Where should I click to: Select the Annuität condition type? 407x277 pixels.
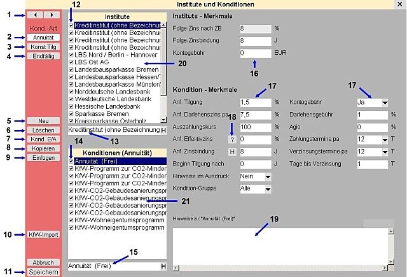(x=43, y=38)
